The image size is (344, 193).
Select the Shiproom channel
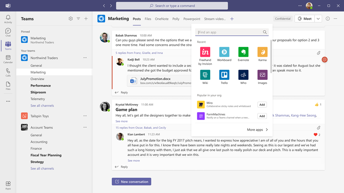click(x=38, y=92)
